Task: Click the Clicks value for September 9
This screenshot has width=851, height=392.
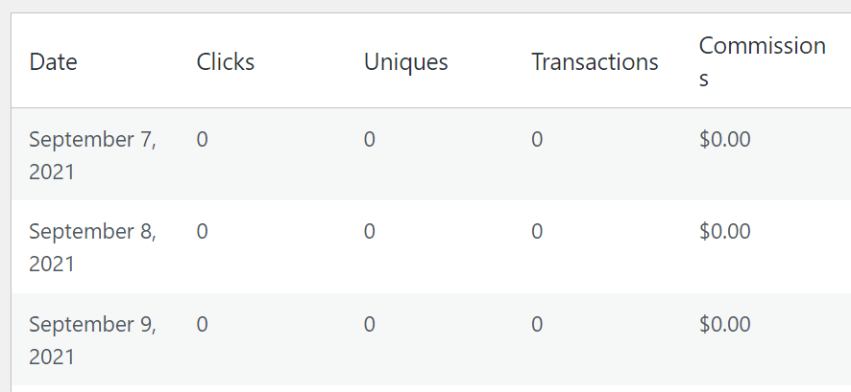Action: click(x=202, y=325)
